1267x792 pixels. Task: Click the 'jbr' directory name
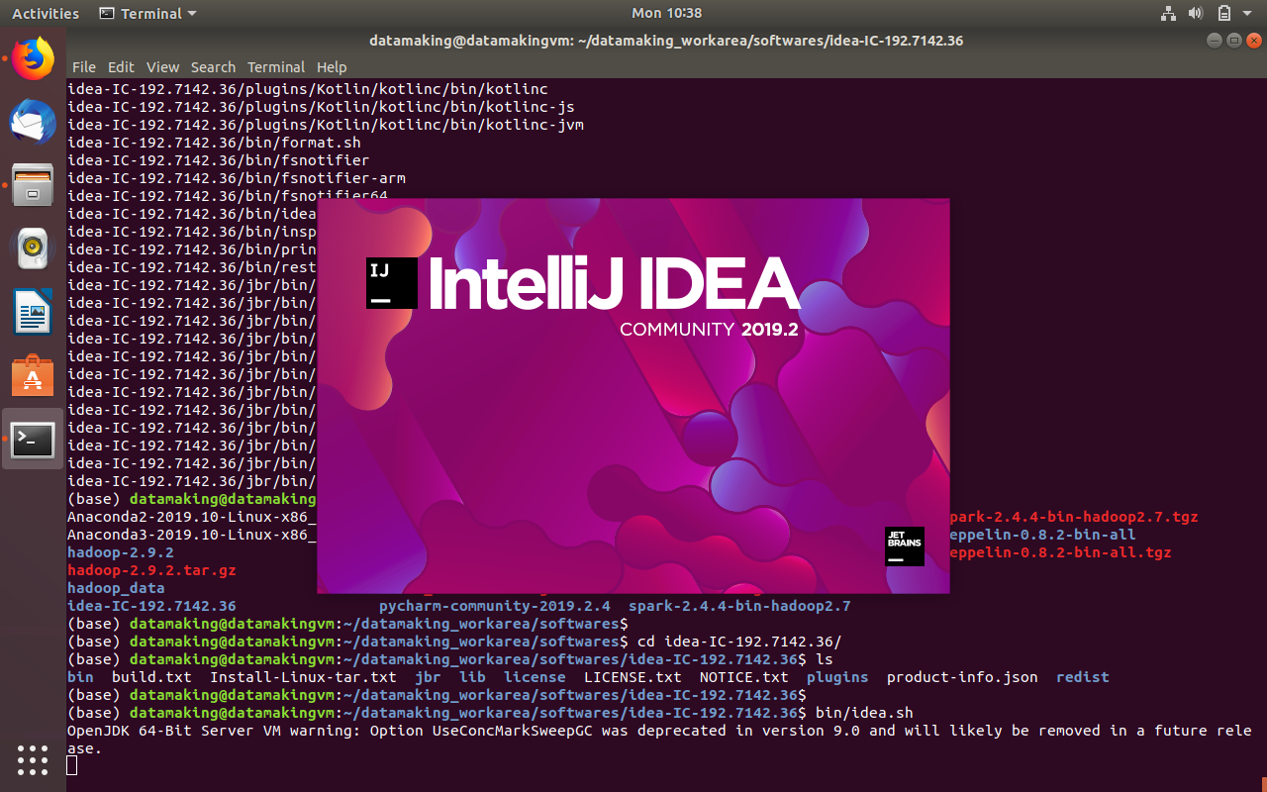tap(428, 677)
